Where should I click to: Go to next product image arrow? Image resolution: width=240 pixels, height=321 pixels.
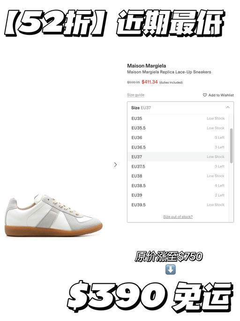click(115, 164)
